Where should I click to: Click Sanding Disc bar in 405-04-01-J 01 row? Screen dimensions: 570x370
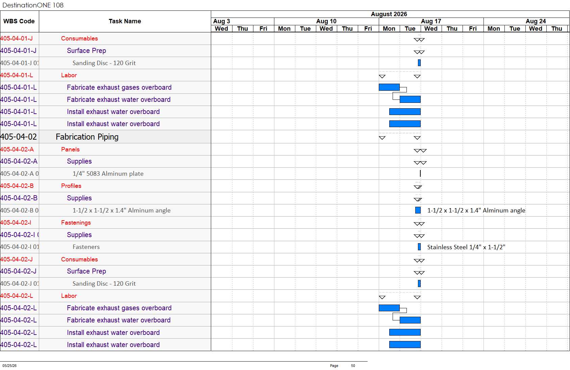click(x=419, y=63)
